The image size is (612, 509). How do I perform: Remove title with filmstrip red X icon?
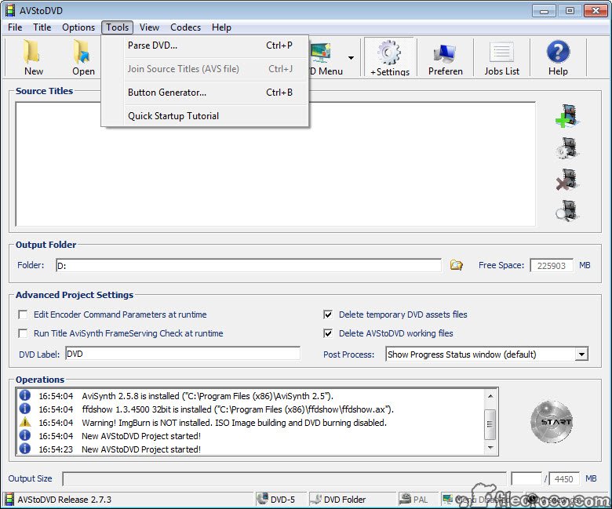[x=567, y=180]
